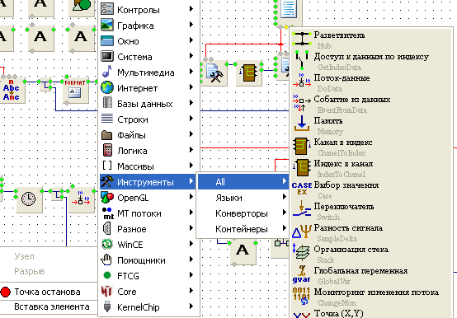
Task: Pick the ChanelToIndex element icon
Action: point(302,146)
